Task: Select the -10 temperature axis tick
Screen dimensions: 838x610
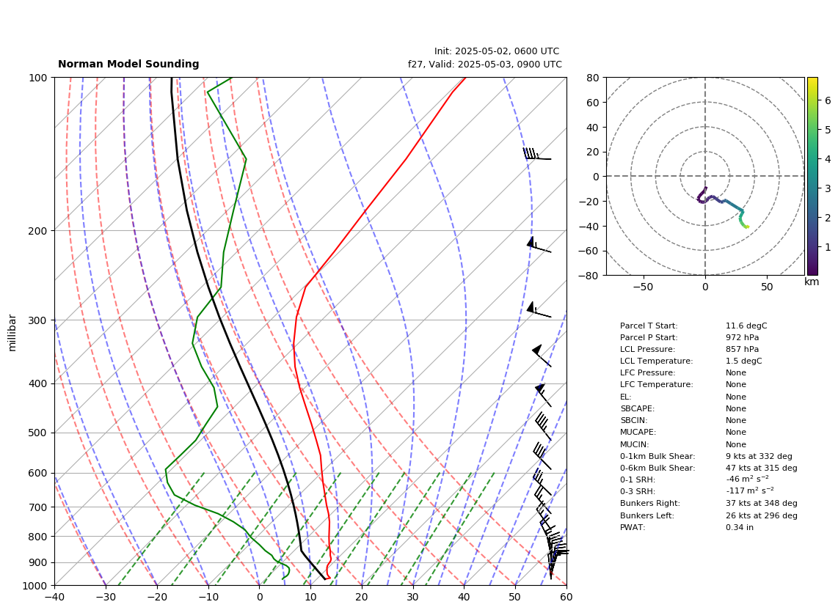Action: (x=208, y=597)
